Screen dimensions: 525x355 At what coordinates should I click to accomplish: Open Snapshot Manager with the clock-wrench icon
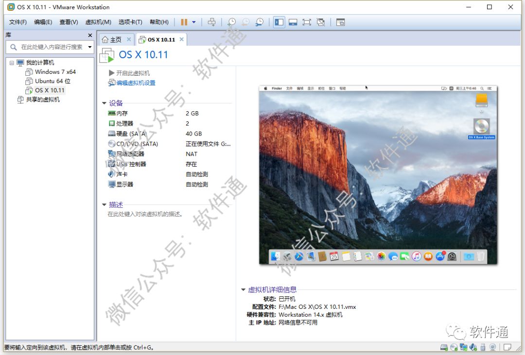pyautogui.click(x=259, y=22)
